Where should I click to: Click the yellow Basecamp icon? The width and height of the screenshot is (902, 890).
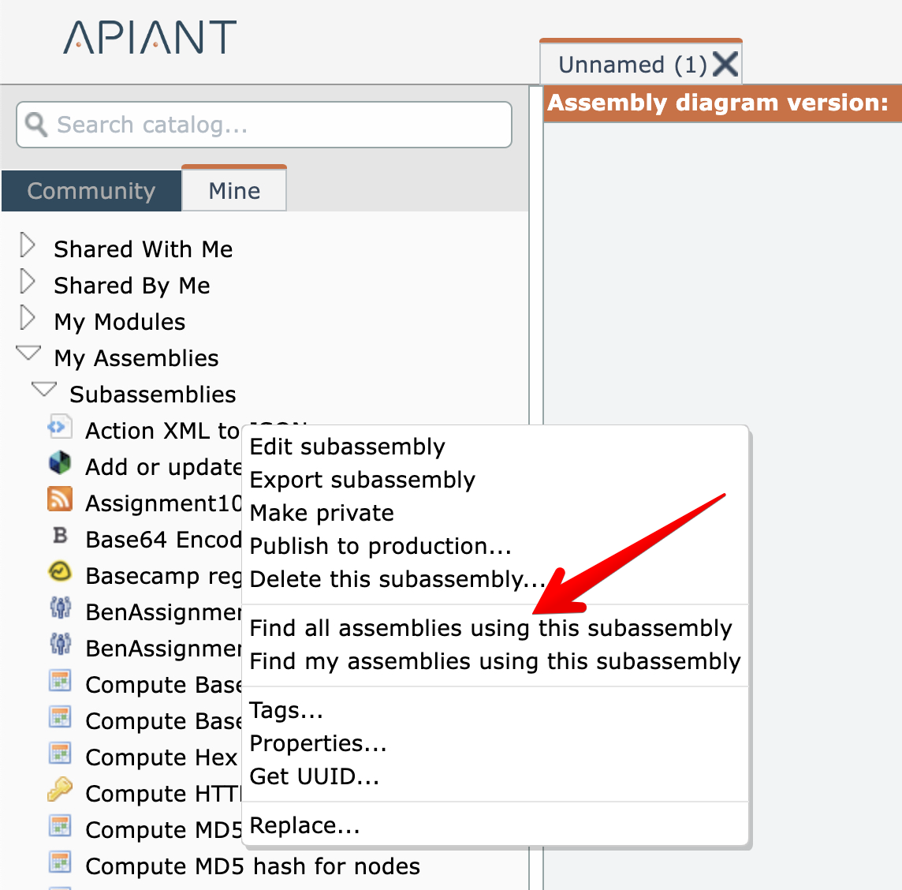pos(60,572)
